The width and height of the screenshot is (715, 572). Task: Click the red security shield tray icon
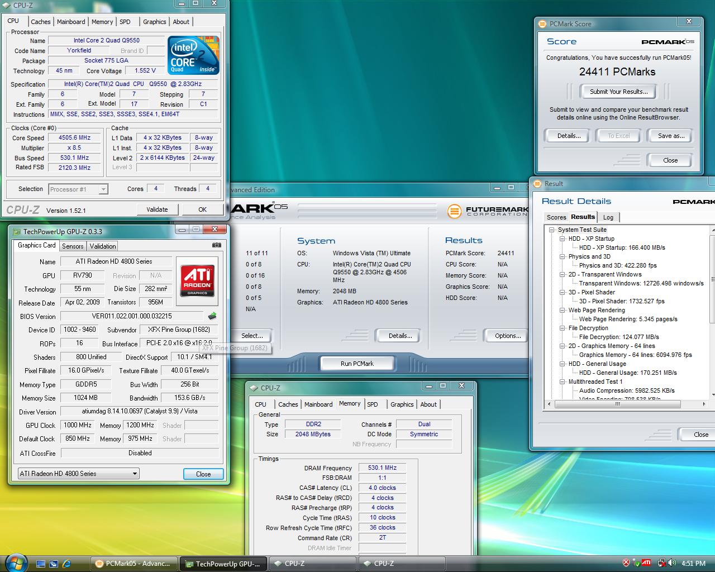(626, 563)
